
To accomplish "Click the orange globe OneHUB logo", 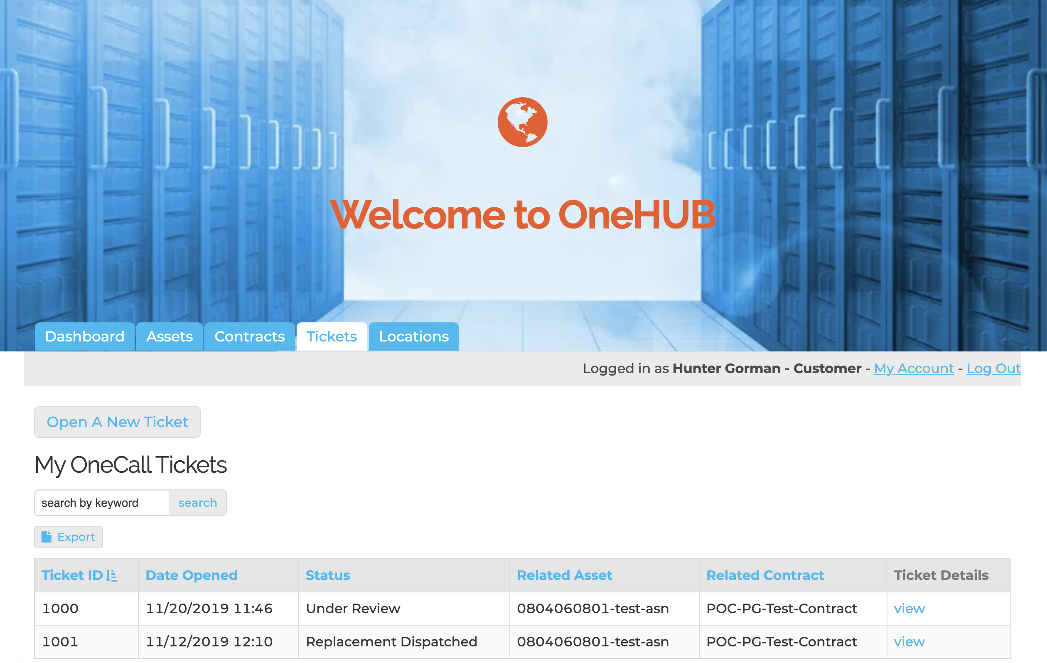I will (x=522, y=122).
